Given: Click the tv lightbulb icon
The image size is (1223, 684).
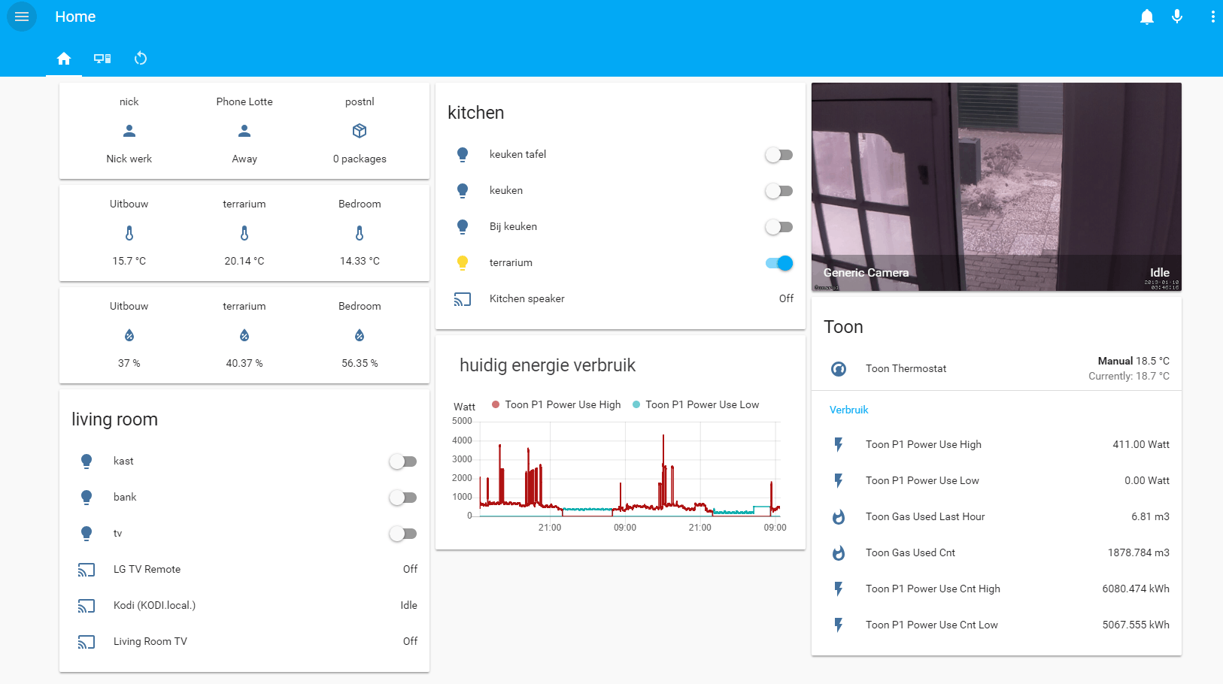Looking at the screenshot, I should click(86, 534).
